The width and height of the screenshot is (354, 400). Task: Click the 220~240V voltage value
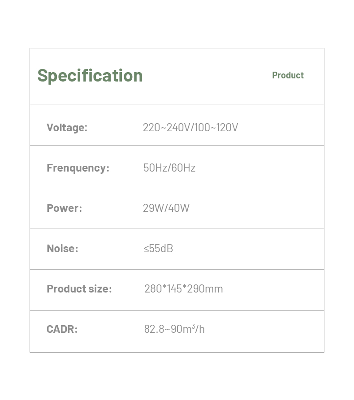(166, 128)
